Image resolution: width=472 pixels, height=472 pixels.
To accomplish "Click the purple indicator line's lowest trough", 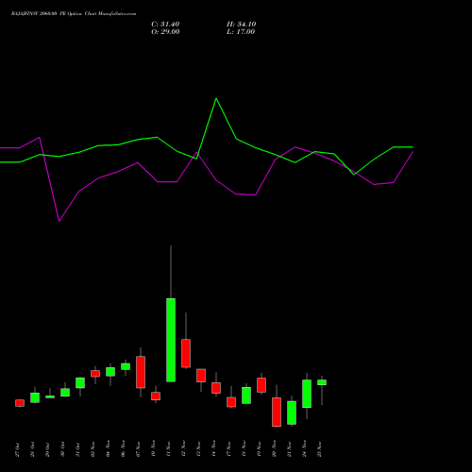I will click(59, 221).
